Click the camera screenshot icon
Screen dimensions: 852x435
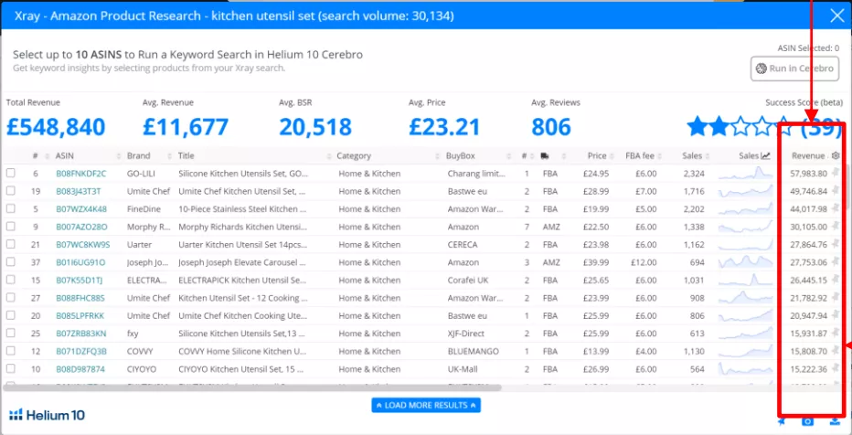pyautogui.click(x=808, y=421)
